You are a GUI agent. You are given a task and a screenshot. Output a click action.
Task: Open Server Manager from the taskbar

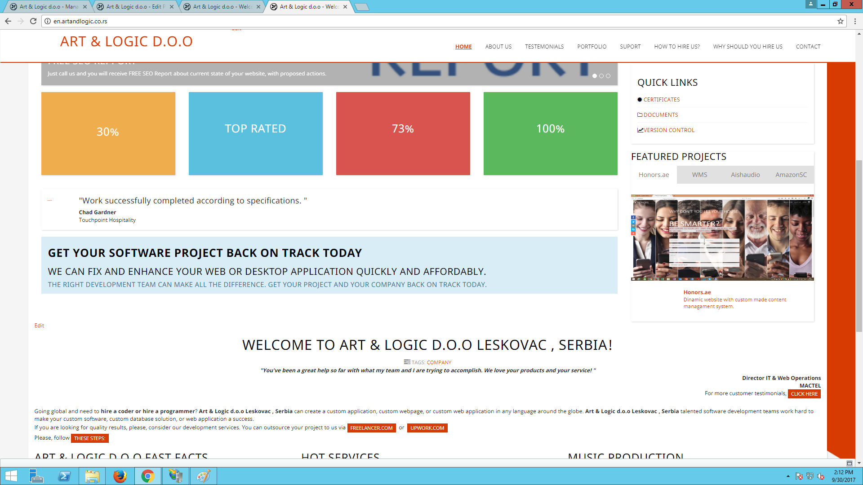point(36,476)
